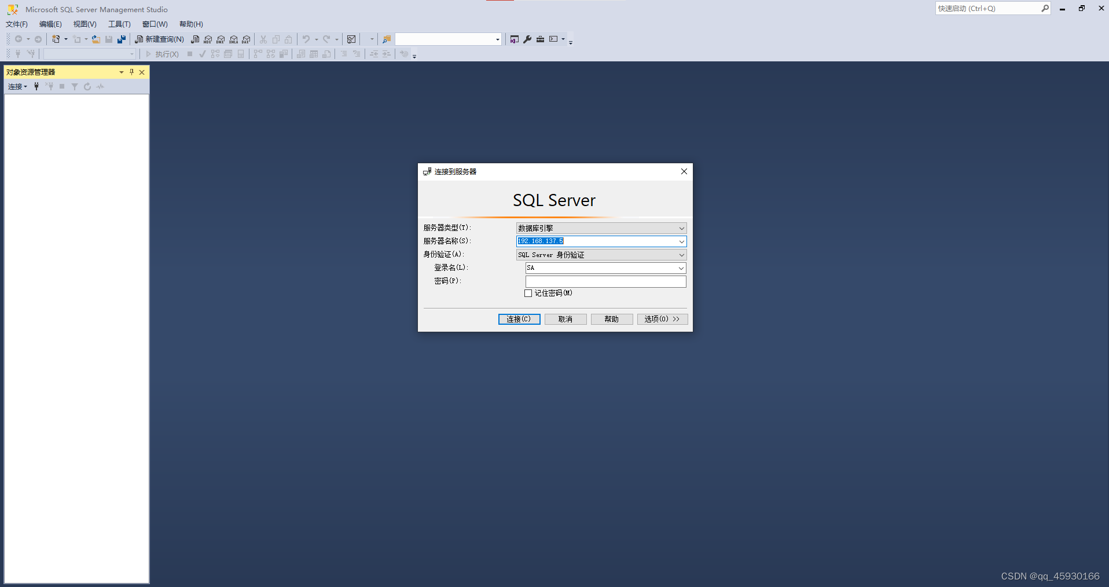Click Object Explorer activity pulse icon
The image size is (1109, 587).
(x=100, y=86)
